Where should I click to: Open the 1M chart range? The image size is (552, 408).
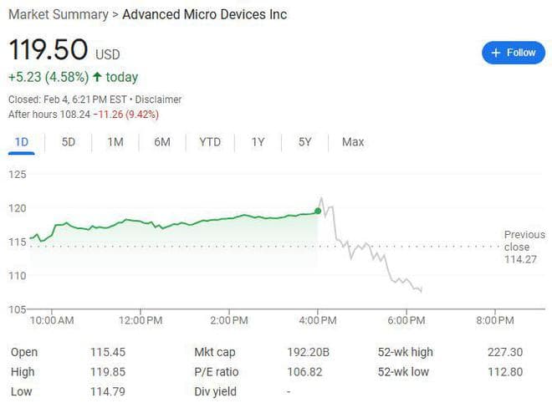[115, 142]
